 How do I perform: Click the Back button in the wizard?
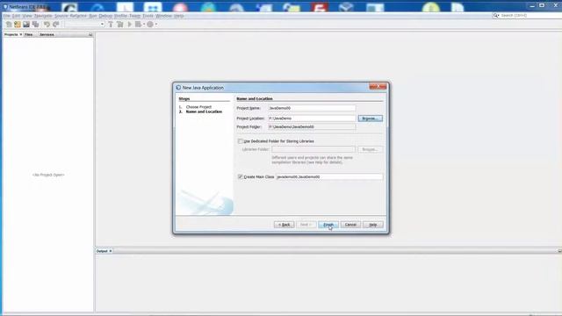click(285, 225)
